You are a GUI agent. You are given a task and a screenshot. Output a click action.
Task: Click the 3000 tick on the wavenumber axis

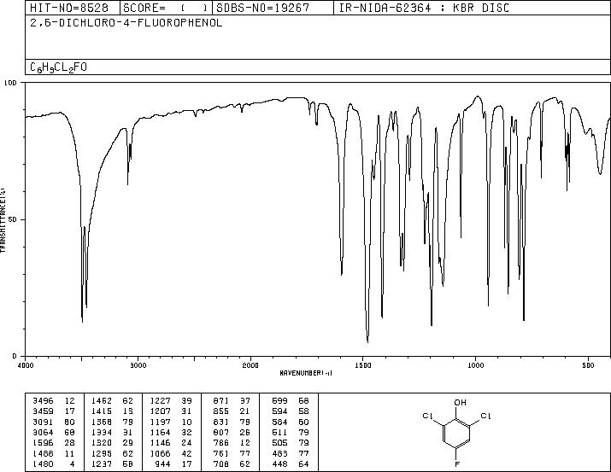point(138,365)
